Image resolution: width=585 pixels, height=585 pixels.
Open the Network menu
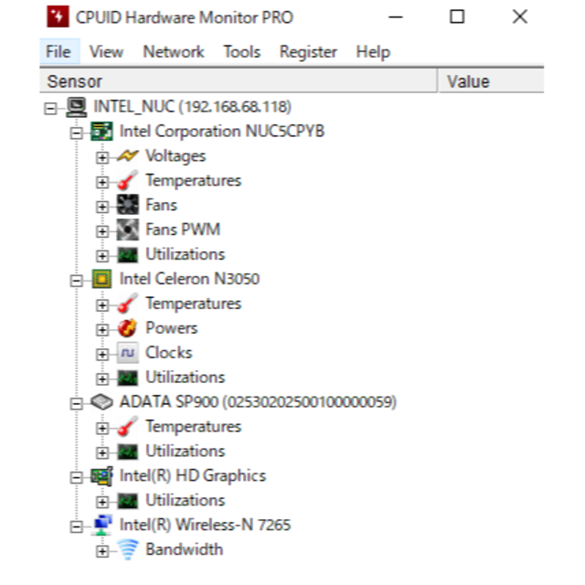[x=174, y=51]
